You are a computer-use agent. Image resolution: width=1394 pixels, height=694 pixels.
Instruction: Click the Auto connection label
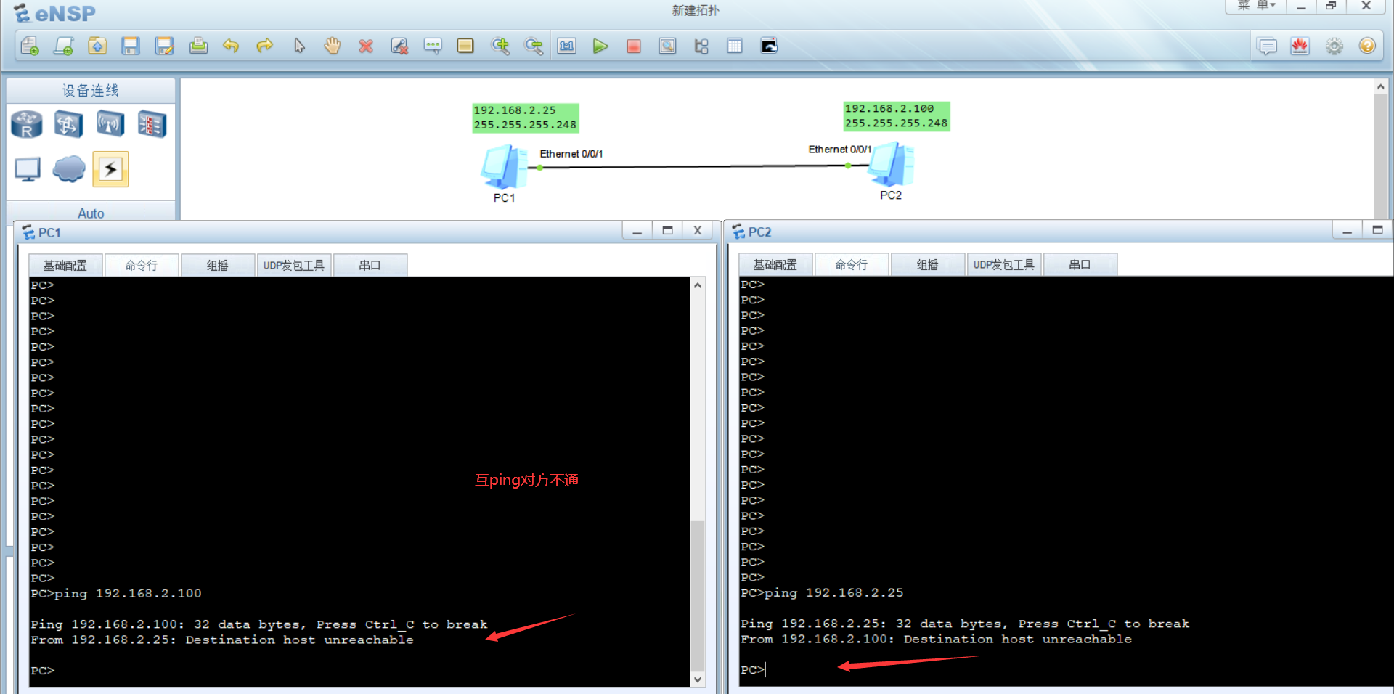pos(91,213)
